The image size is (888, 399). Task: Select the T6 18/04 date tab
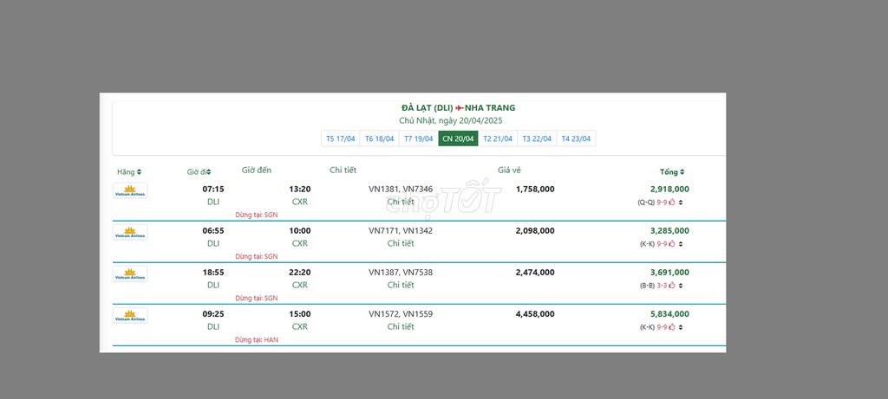(380, 138)
